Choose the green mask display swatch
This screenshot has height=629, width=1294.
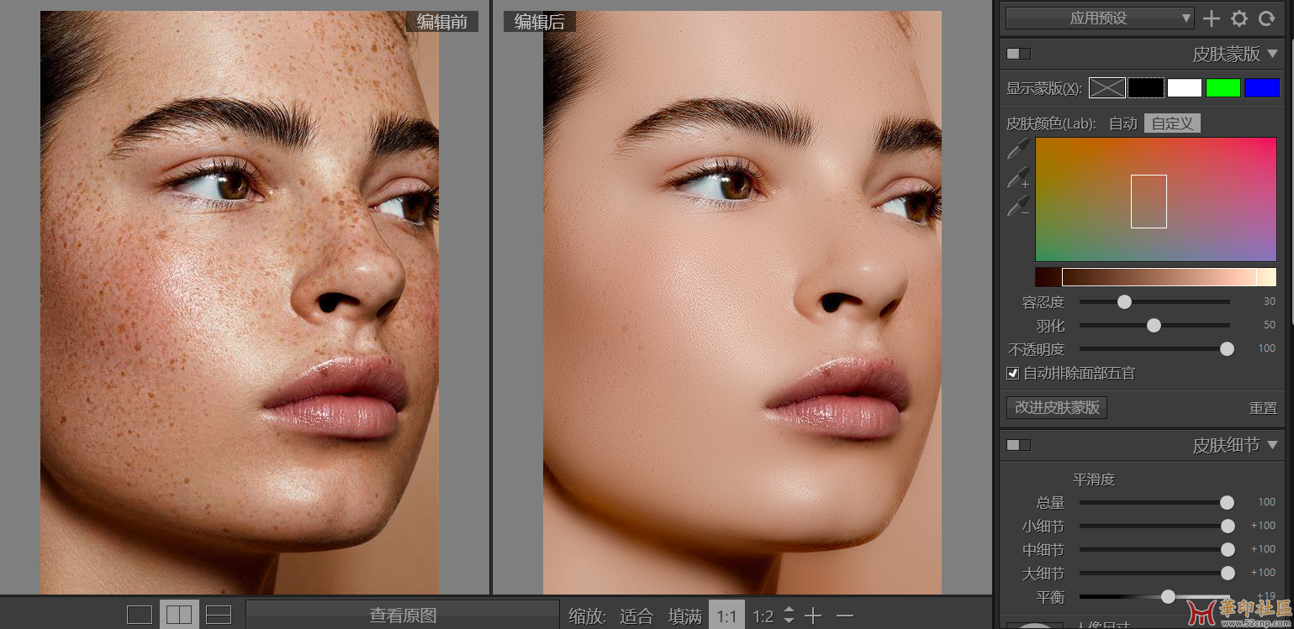click(x=1223, y=87)
